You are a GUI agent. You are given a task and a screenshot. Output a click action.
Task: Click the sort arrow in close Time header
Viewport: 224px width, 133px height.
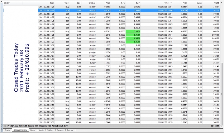coord(171,3)
